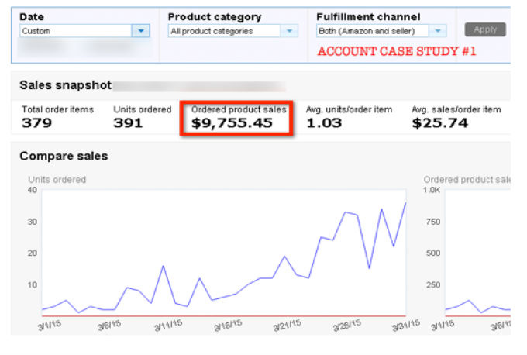Click the Apply button

pos(485,29)
